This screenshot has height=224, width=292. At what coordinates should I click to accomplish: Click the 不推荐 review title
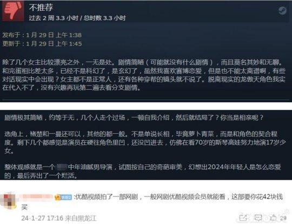coord(41,8)
